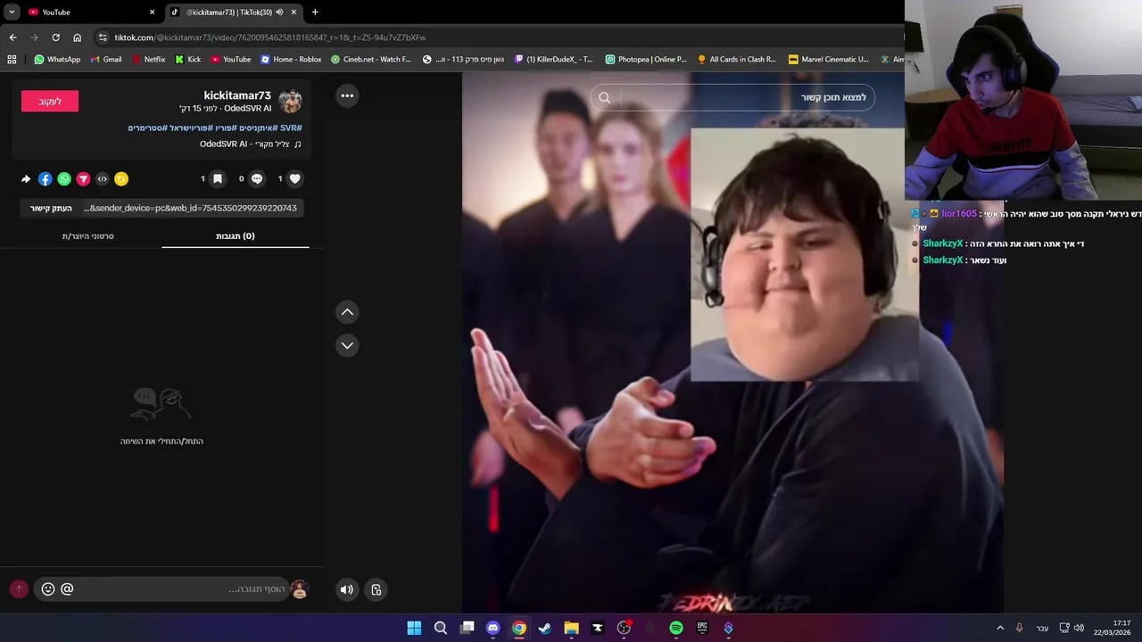Viewport: 1142px width, 642px height.
Task: Open taskbar volume control
Action: [x=1079, y=628]
